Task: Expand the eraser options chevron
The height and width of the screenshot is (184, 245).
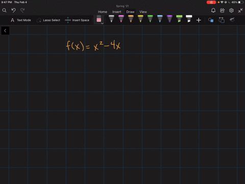Action: pos(102,24)
